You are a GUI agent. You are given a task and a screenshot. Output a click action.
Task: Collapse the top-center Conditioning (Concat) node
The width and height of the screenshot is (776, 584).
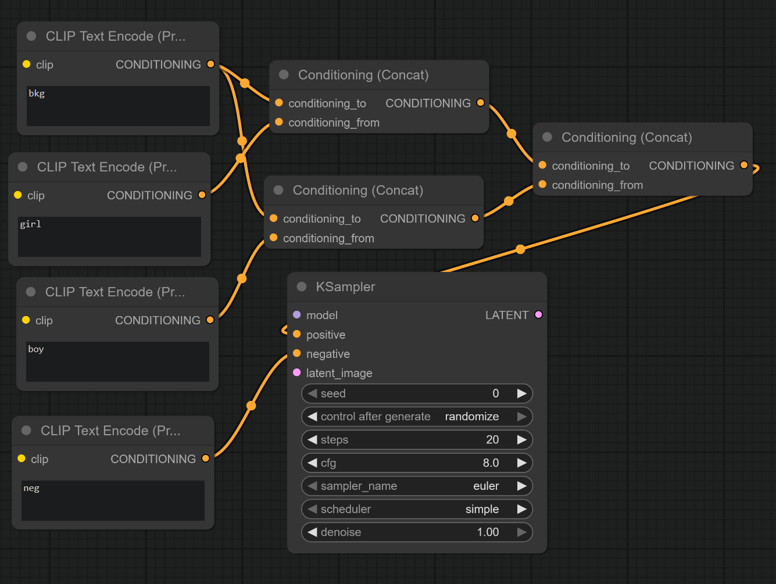coord(284,74)
